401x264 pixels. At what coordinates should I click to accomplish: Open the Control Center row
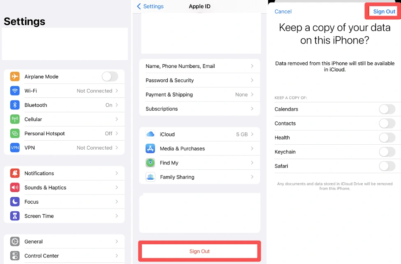point(64,256)
